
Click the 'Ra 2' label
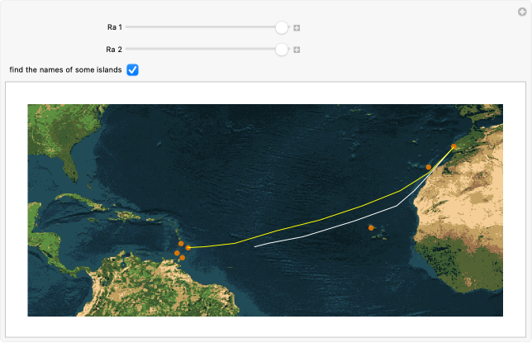115,50
